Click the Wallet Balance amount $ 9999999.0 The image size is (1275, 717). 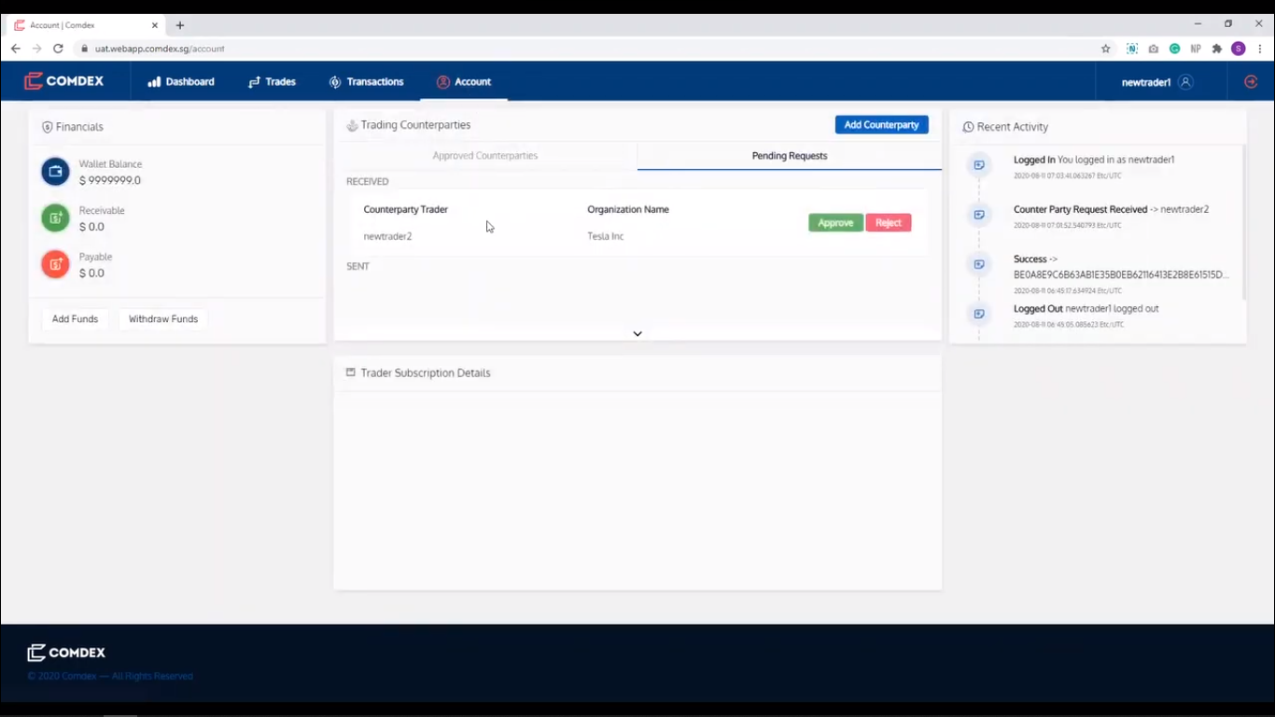[110, 180]
